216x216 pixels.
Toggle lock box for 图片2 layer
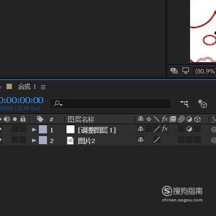pyautogui.click(x=23, y=140)
